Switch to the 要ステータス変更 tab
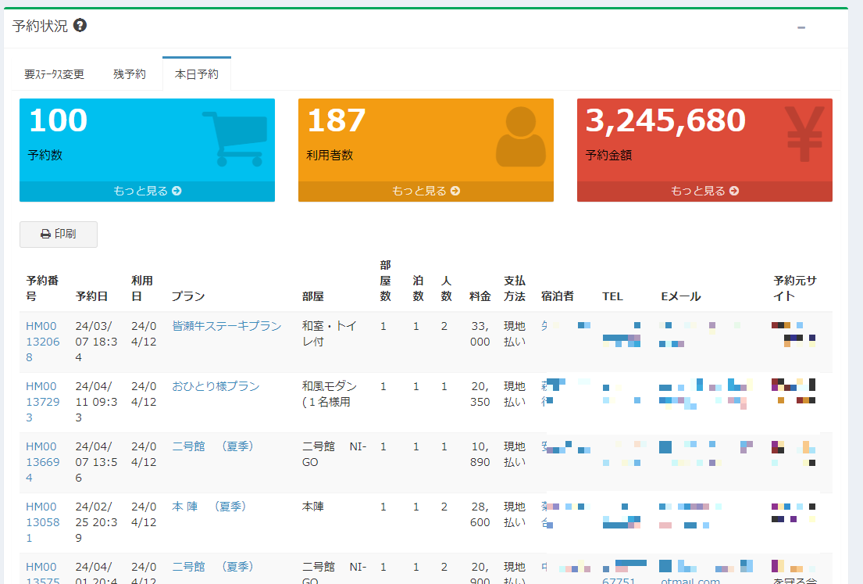Image resolution: width=863 pixels, height=584 pixels. 54,74
